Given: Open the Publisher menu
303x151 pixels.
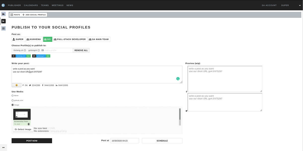Looking at the screenshot, I should (x=14, y=5).
